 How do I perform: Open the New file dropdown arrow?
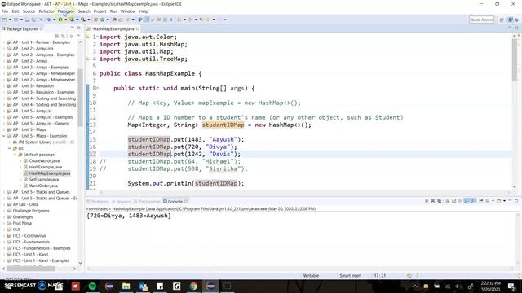10,20
